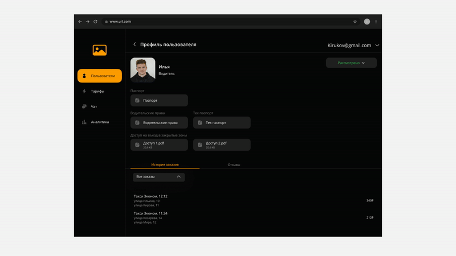Click the Водитель role label

[x=166, y=74]
